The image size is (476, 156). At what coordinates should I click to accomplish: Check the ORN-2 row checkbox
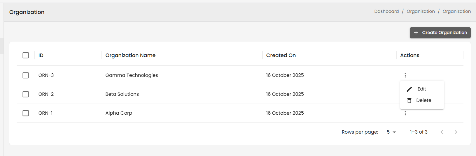click(26, 94)
